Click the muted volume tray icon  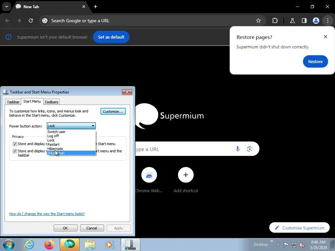[x=302, y=245]
